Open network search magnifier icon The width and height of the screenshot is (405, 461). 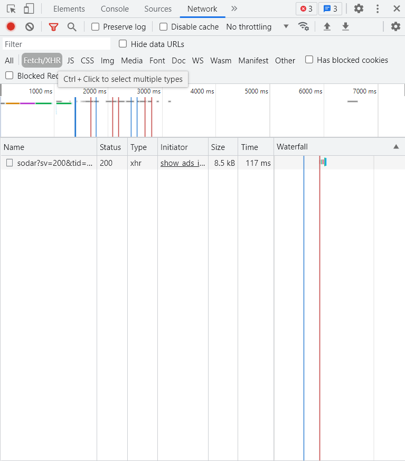72,27
